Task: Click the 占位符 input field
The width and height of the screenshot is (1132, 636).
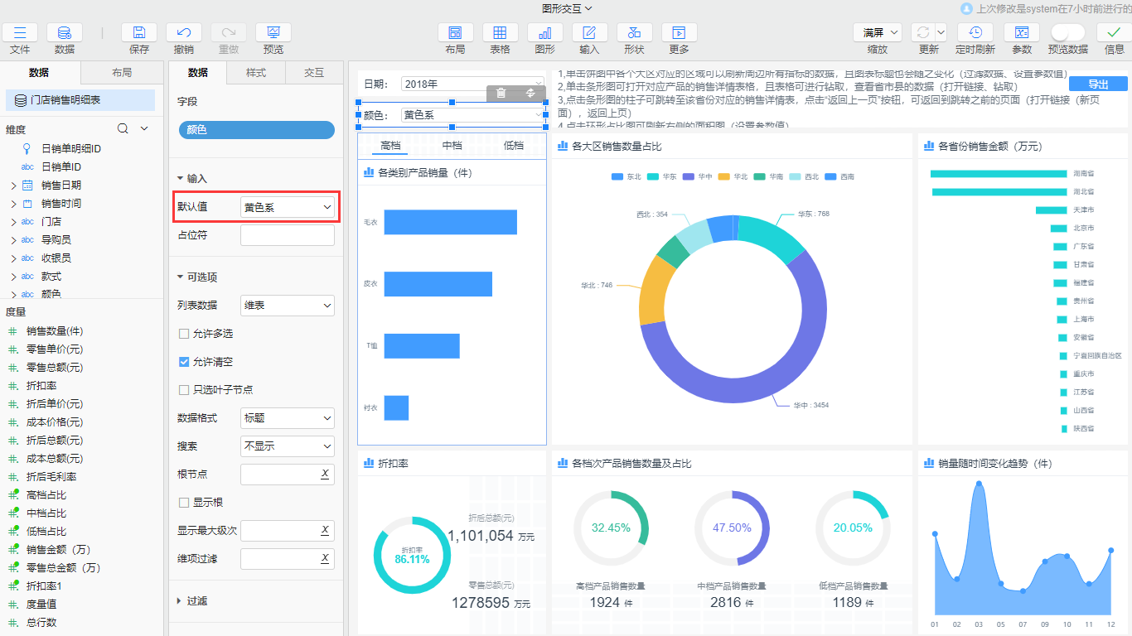Action: tap(288, 235)
